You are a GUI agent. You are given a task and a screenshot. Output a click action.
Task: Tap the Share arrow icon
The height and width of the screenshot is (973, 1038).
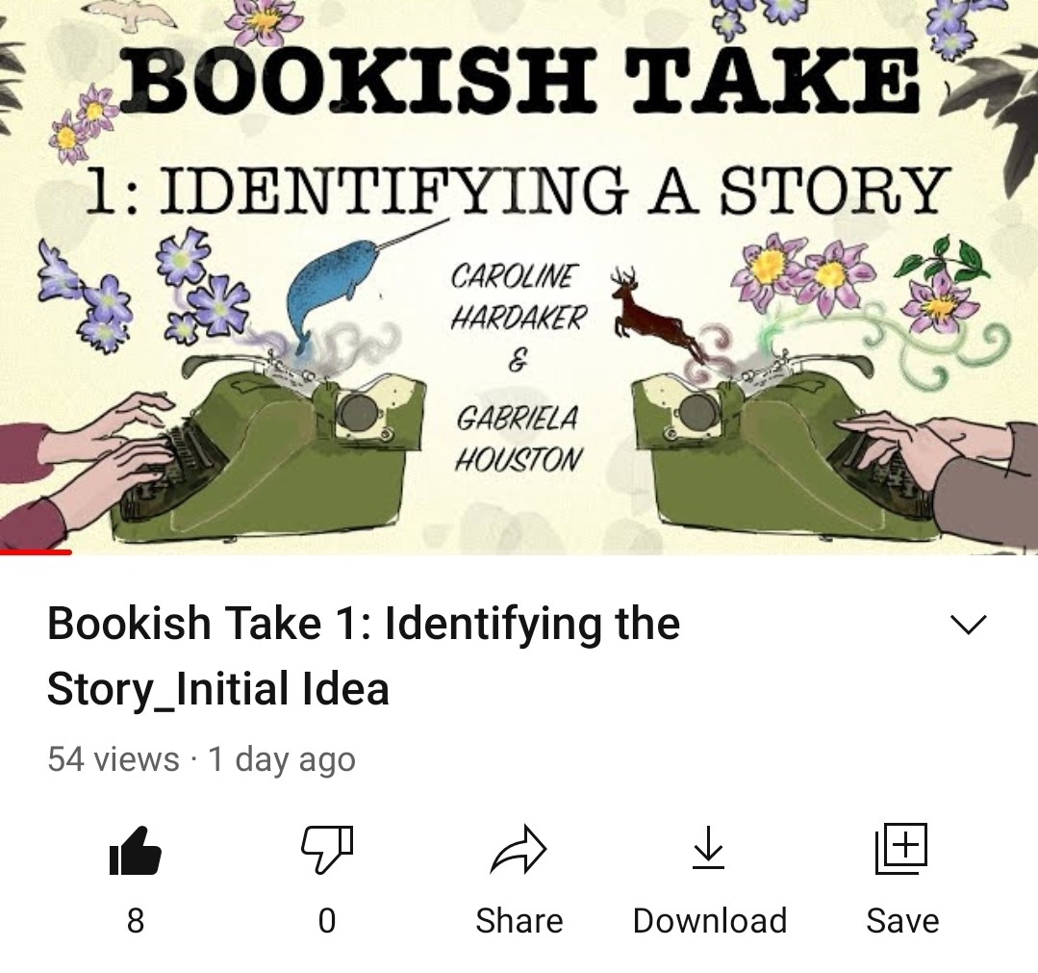click(519, 849)
